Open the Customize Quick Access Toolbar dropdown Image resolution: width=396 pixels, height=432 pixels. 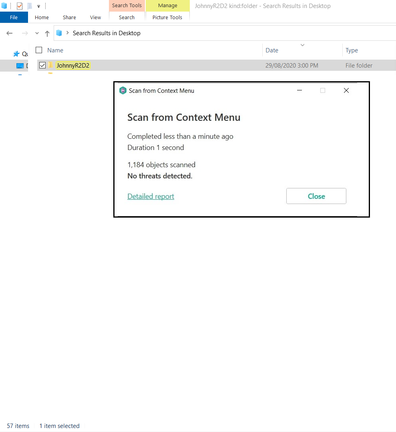click(38, 6)
